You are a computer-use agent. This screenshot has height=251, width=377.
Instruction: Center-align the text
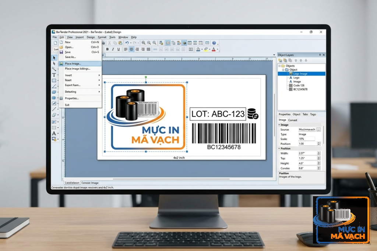click(131, 49)
